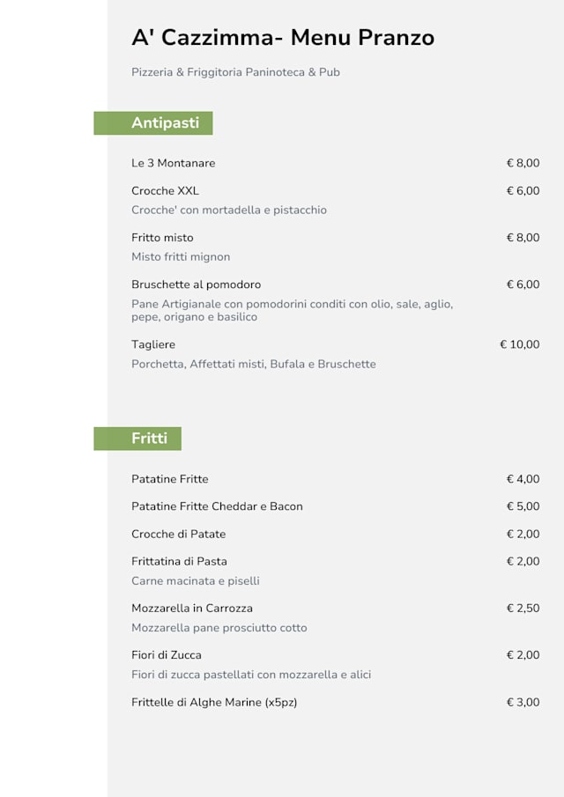Select the Antipasti section header

pos(165,123)
